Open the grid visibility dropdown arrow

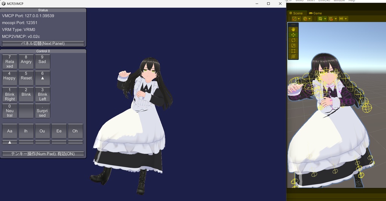pyautogui.click(x=325, y=19)
